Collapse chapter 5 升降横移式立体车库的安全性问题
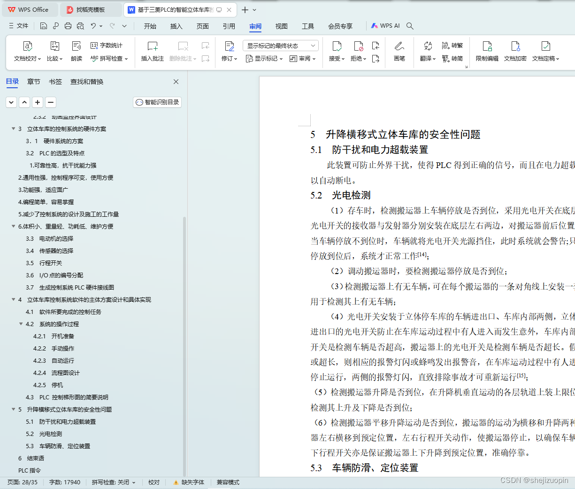Screen dimensions: 575x489 pos(13,409)
